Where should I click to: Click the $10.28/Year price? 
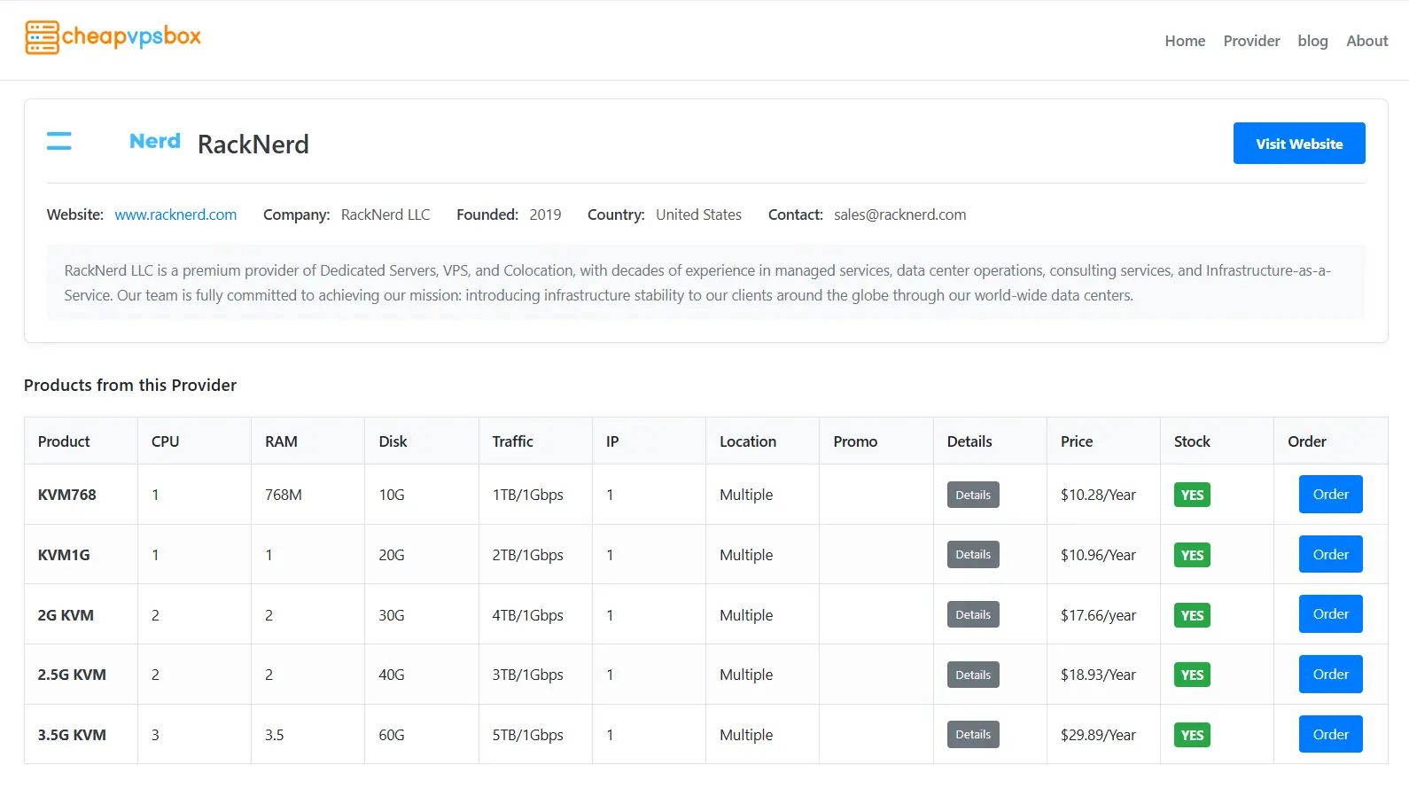click(1098, 495)
